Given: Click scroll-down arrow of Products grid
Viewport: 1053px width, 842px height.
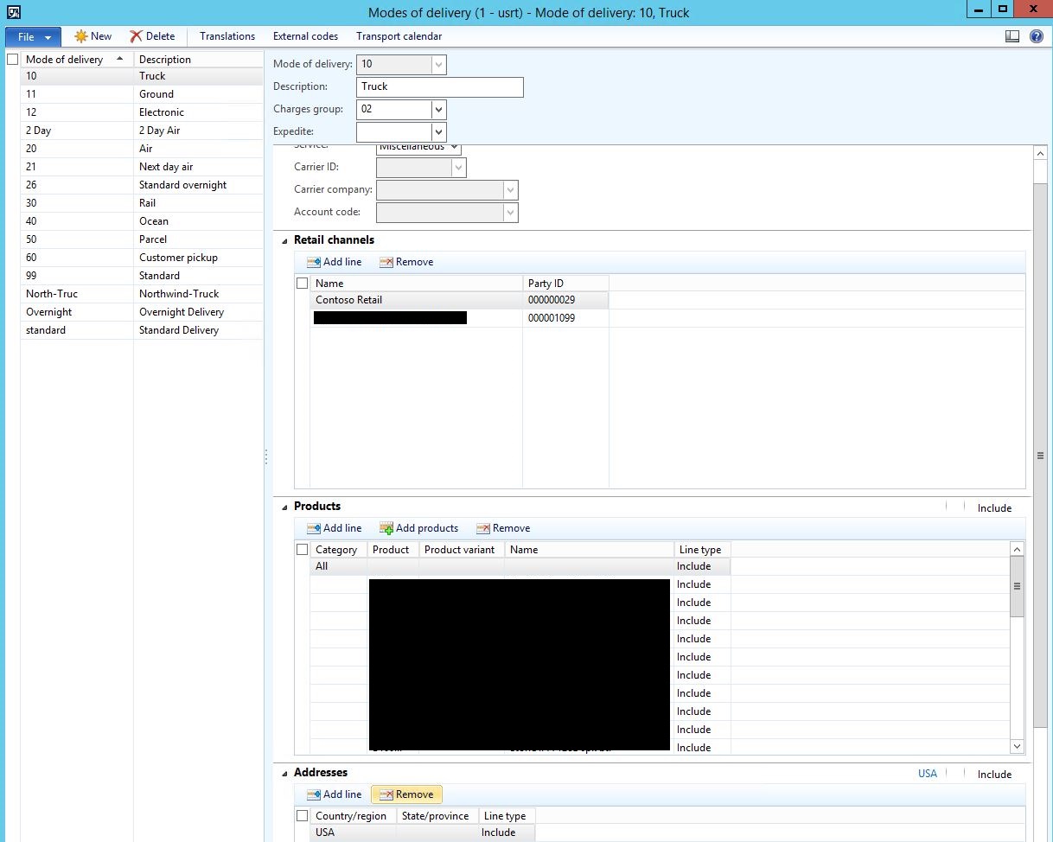Looking at the screenshot, I should click(x=1017, y=746).
